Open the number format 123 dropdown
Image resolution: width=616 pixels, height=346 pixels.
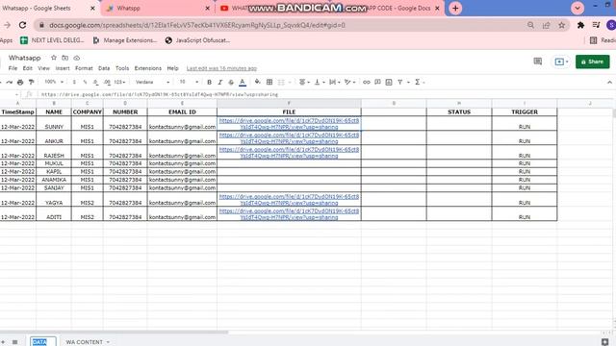[x=119, y=82]
